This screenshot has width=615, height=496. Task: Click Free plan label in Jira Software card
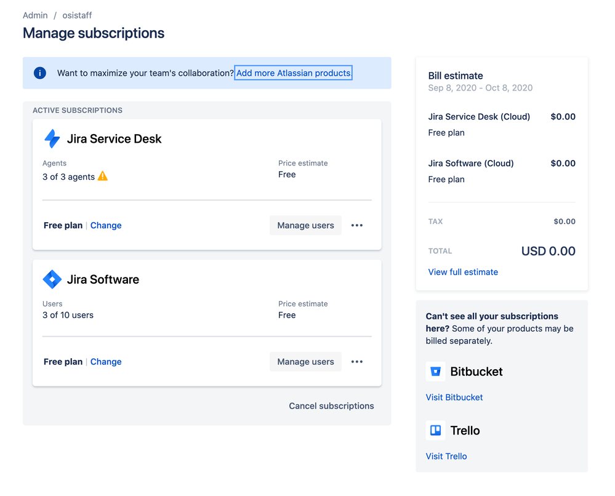[63, 361]
